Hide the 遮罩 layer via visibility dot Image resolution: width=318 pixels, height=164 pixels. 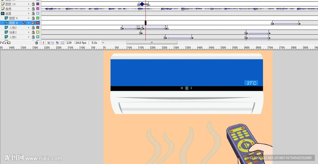pos(29,13)
